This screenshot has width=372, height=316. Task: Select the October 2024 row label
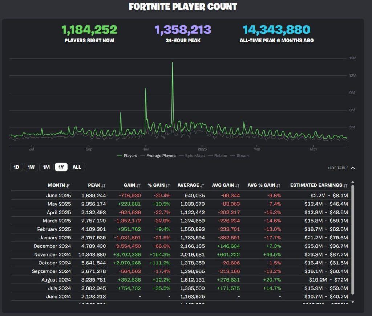coord(55,263)
